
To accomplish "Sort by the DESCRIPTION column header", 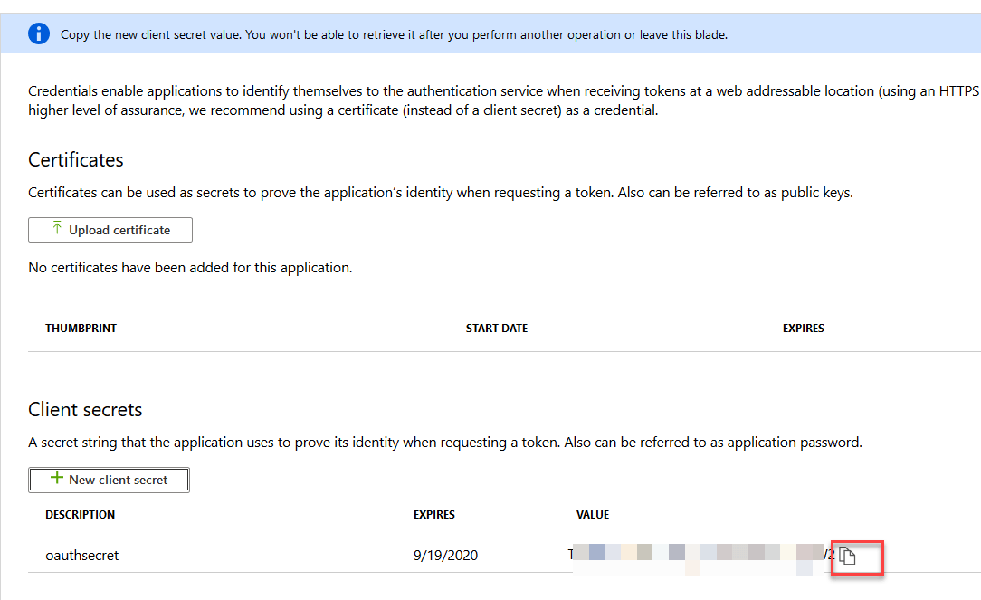I will [x=81, y=514].
